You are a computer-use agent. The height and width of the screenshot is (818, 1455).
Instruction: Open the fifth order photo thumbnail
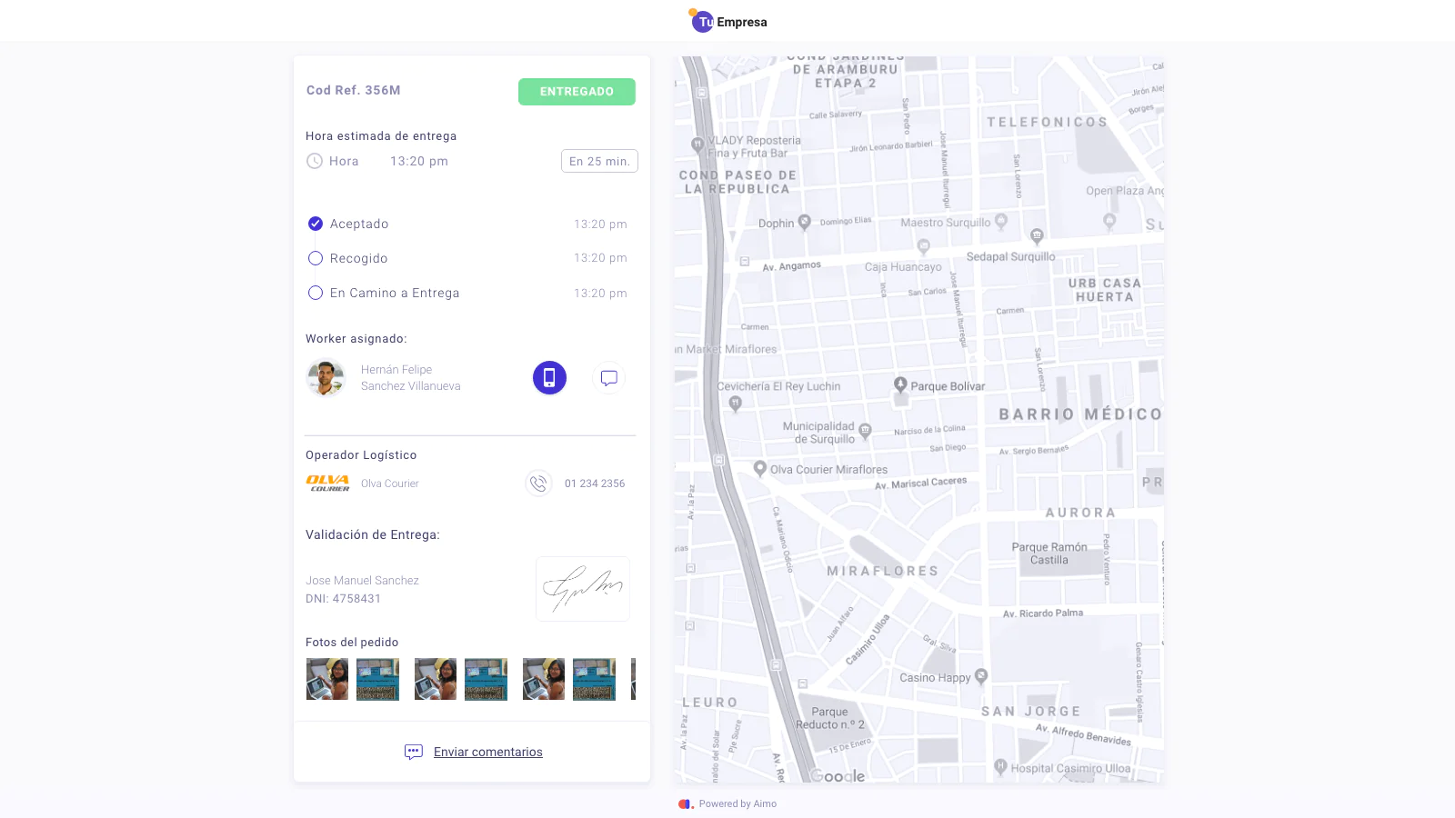(x=544, y=679)
